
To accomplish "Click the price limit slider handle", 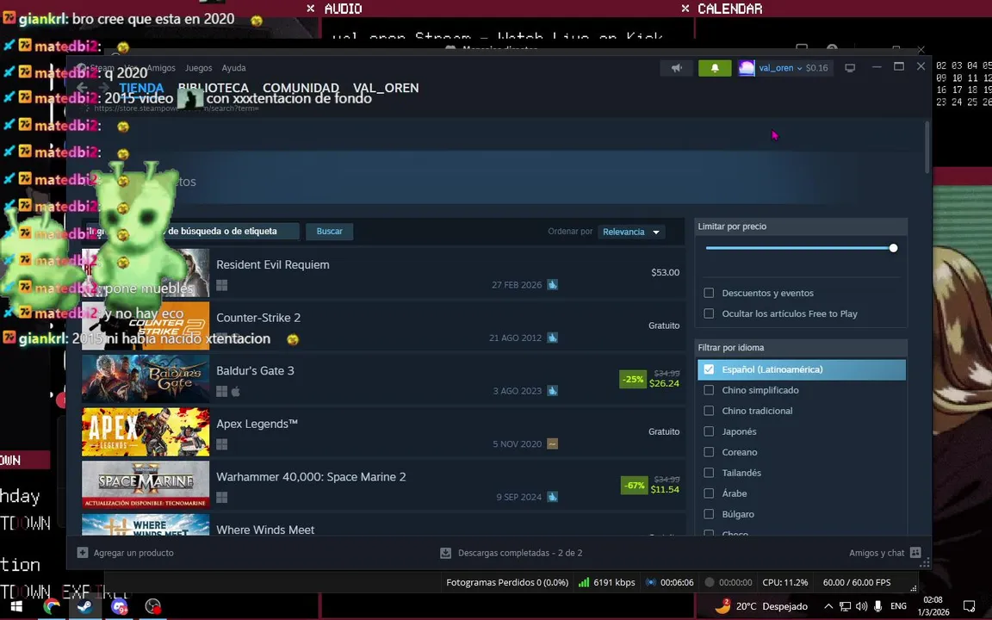I will (893, 248).
